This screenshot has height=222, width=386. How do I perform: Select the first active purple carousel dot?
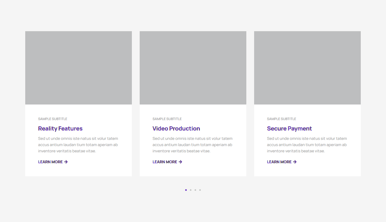coord(186,190)
